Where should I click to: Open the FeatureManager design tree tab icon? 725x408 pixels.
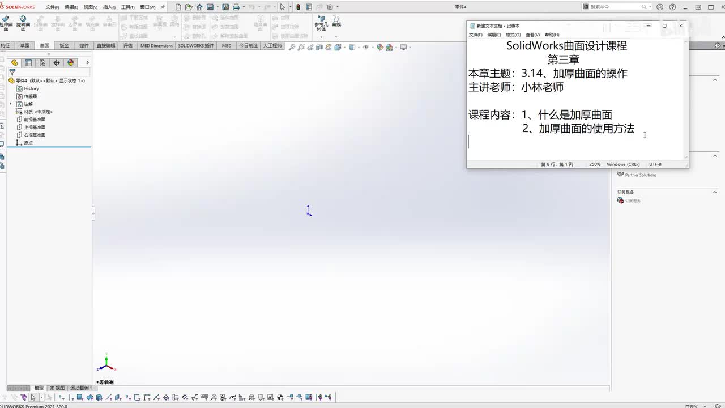[x=15, y=63]
